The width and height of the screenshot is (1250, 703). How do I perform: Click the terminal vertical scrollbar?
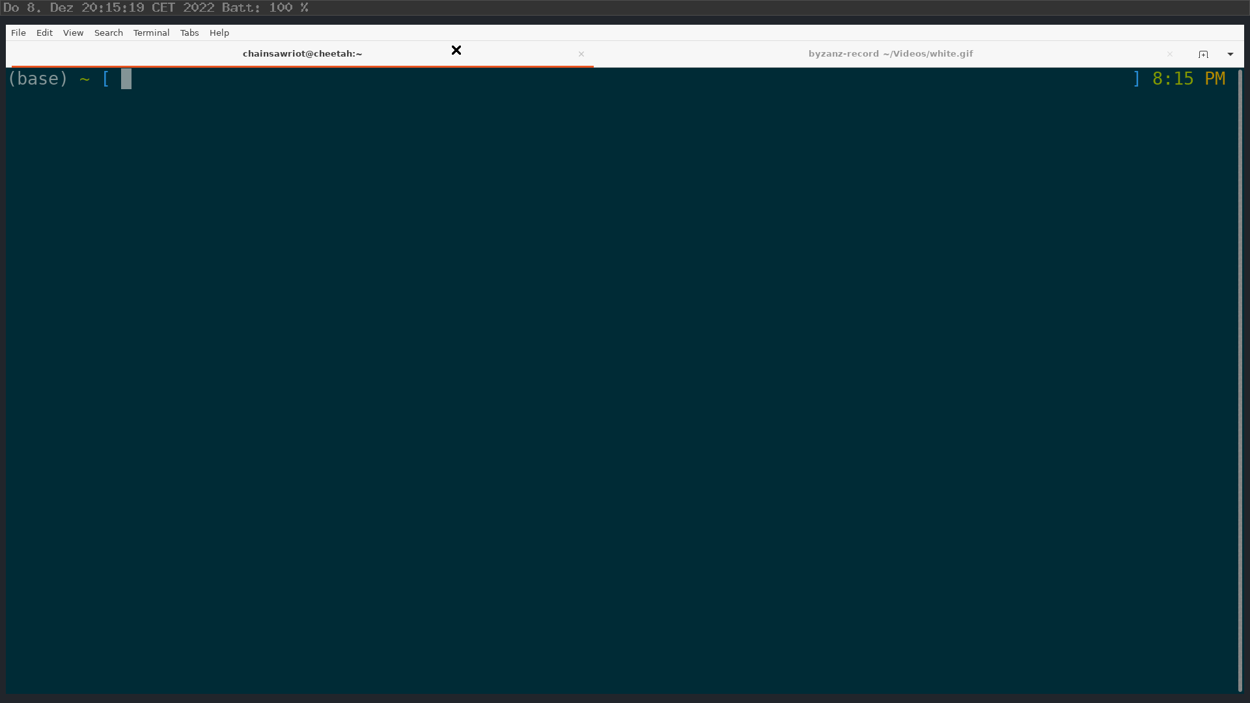[1240, 380]
